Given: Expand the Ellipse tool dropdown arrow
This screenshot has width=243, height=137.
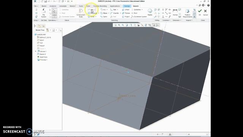Looking at the screenshot, I should [109, 13].
